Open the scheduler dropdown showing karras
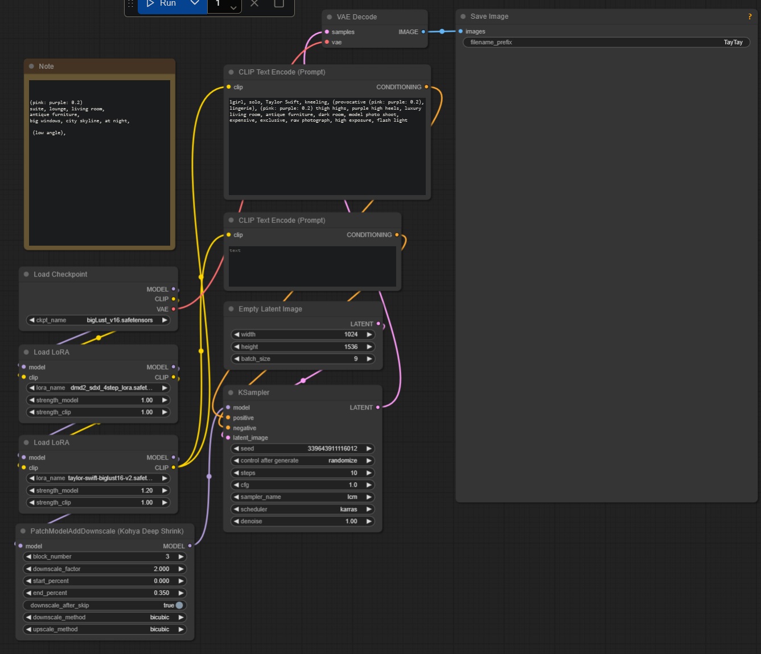Image resolution: width=761 pixels, height=654 pixels. 303,509
